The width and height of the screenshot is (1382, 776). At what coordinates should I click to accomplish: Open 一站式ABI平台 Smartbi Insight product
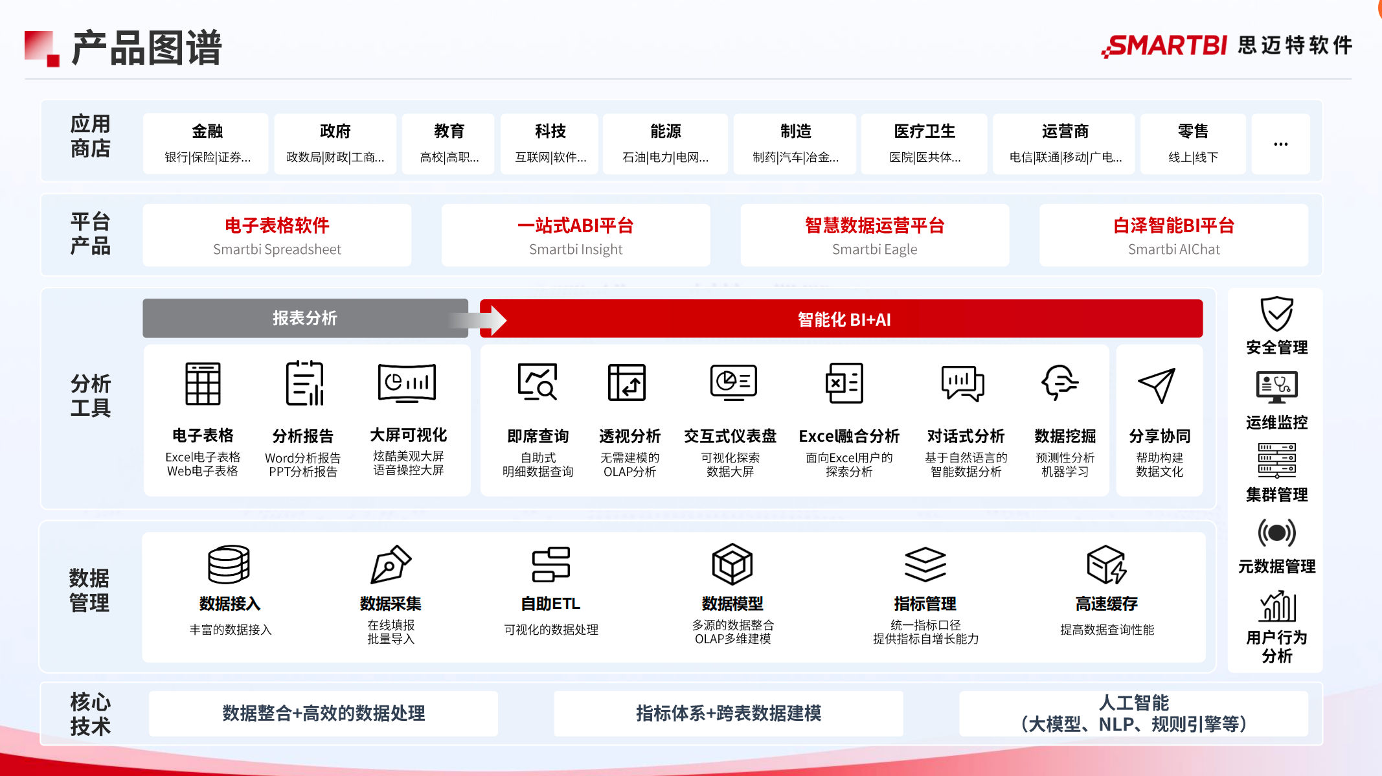click(x=576, y=236)
